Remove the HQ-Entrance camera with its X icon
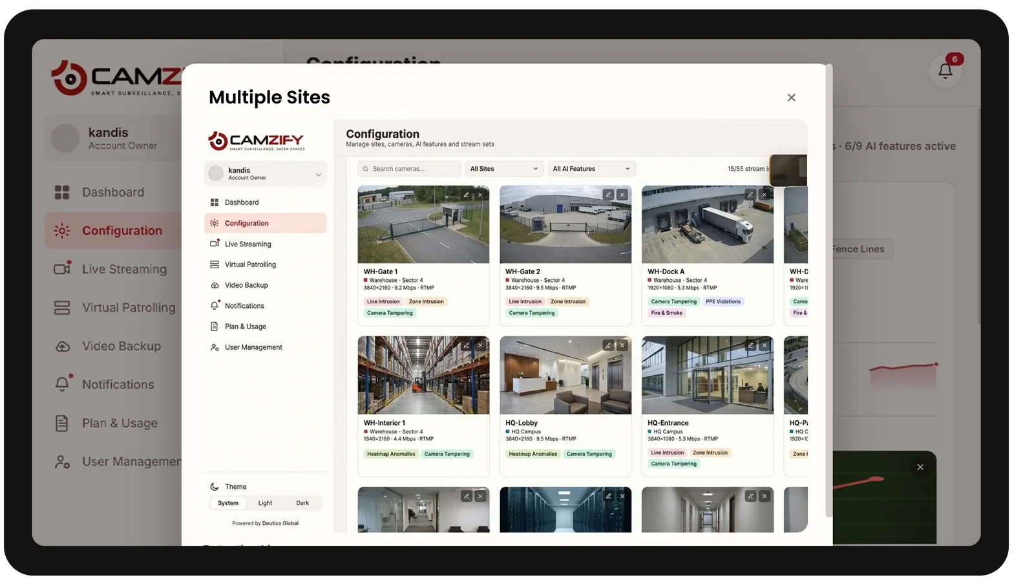Image resolution: width=1034 pixels, height=582 pixels. point(765,345)
